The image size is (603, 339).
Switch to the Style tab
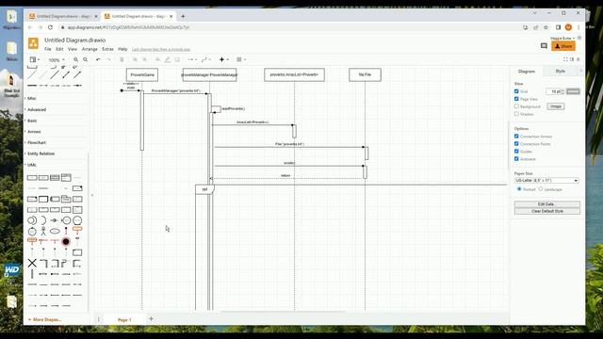(560, 72)
